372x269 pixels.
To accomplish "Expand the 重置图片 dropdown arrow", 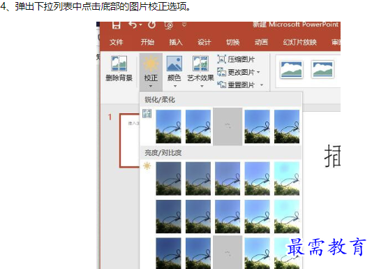I will tap(262, 85).
